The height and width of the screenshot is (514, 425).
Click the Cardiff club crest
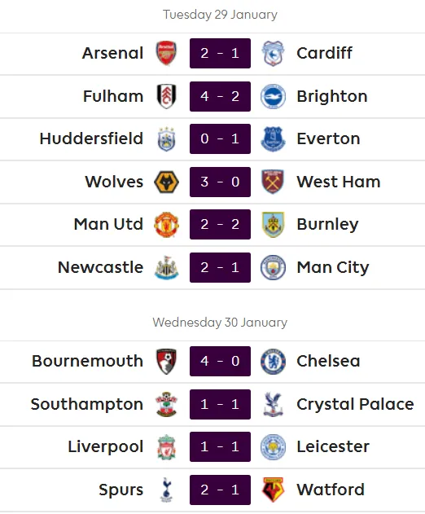click(273, 53)
